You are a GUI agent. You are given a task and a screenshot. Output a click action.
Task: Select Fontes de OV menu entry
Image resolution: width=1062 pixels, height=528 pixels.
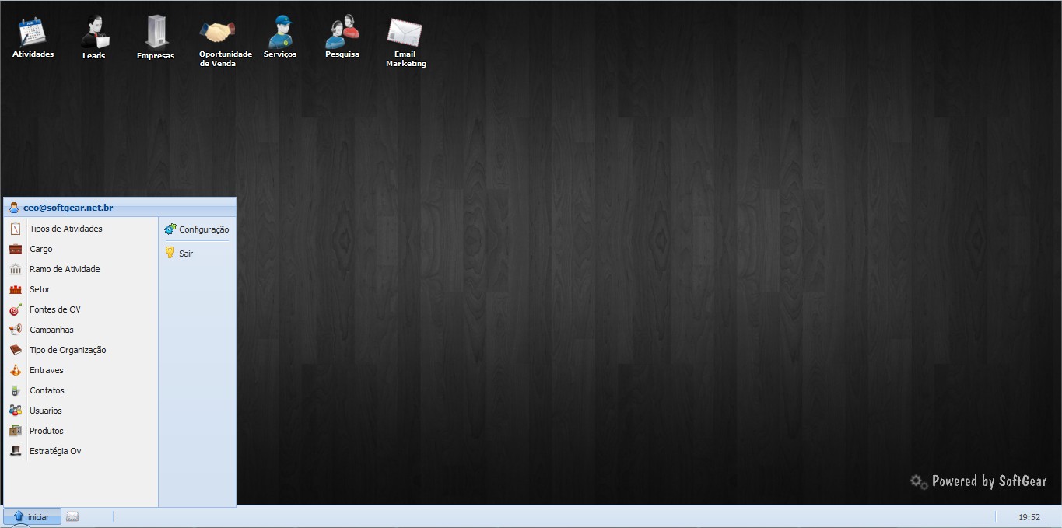pos(81,309)
